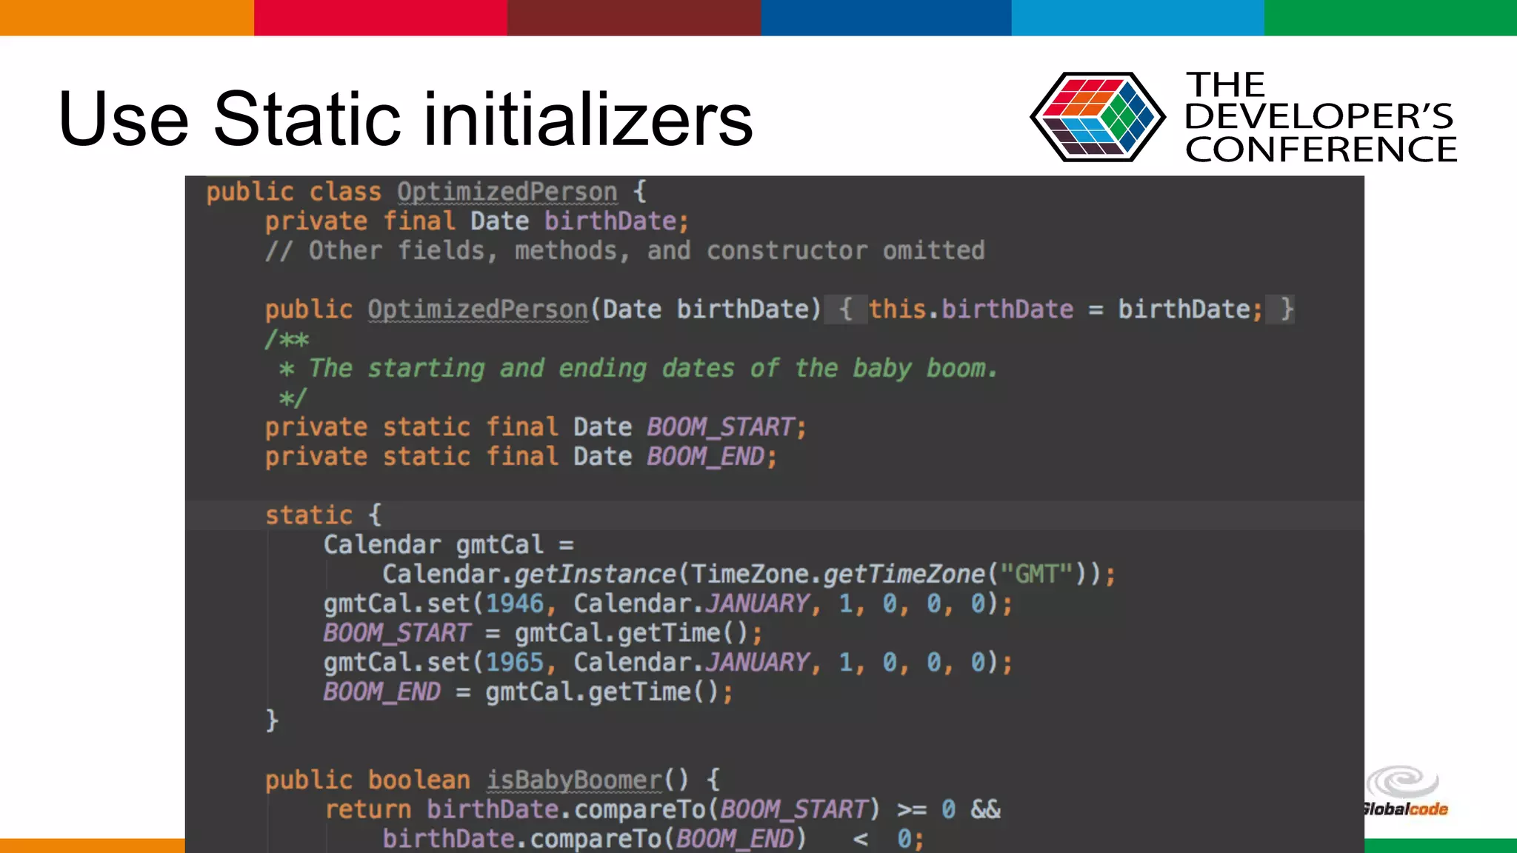Screen dimensions: 1517x853
Task: Click the 'private final Date birthDate;' line
Action: 477,221
